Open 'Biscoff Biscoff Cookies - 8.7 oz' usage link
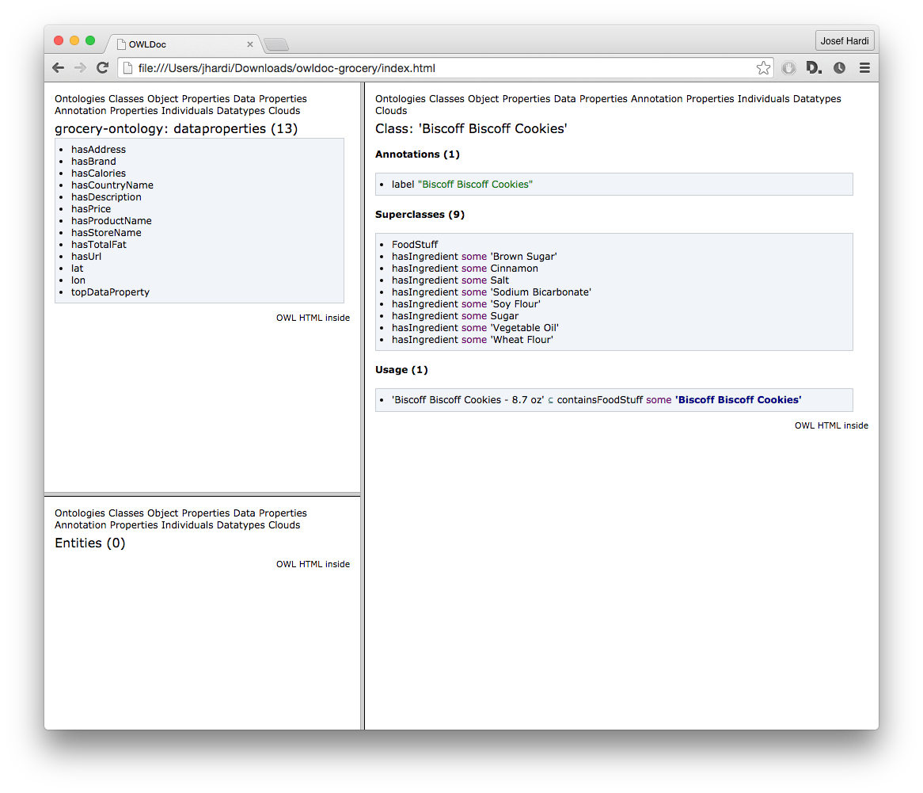The width and height of the screenshot is (923, 793). click(468, 400)
